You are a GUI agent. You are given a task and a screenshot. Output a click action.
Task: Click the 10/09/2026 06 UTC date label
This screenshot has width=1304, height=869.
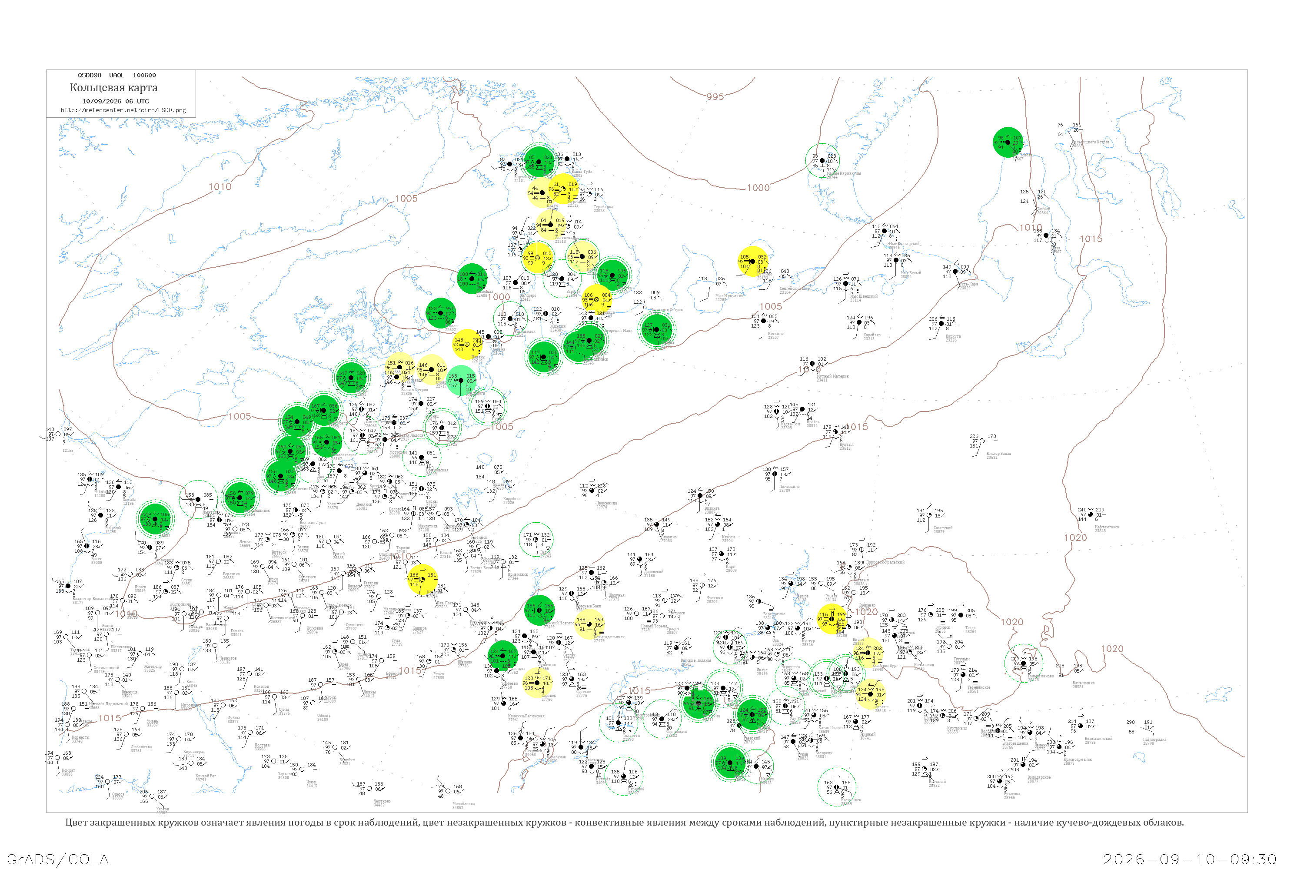click(x=115, y=101)
